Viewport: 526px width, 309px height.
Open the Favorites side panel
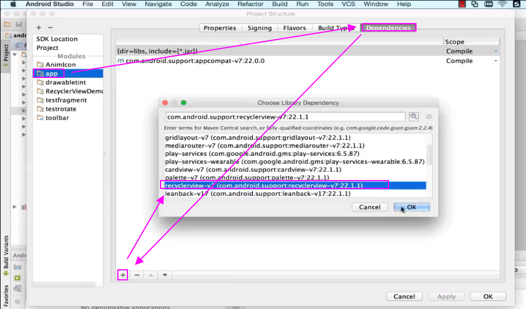click(6, 296)
